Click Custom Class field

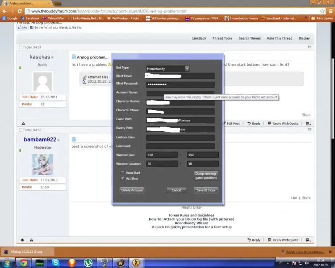[x=180, y=138]
